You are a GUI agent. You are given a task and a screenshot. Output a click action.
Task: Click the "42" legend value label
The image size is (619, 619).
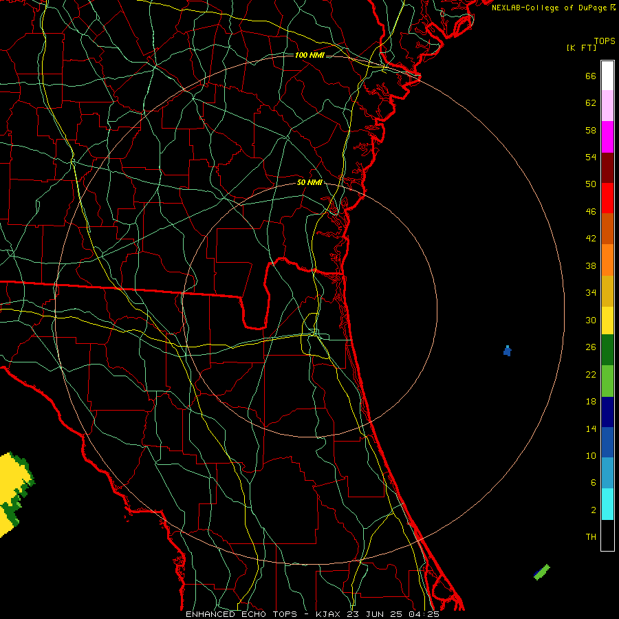click(591, 239)
